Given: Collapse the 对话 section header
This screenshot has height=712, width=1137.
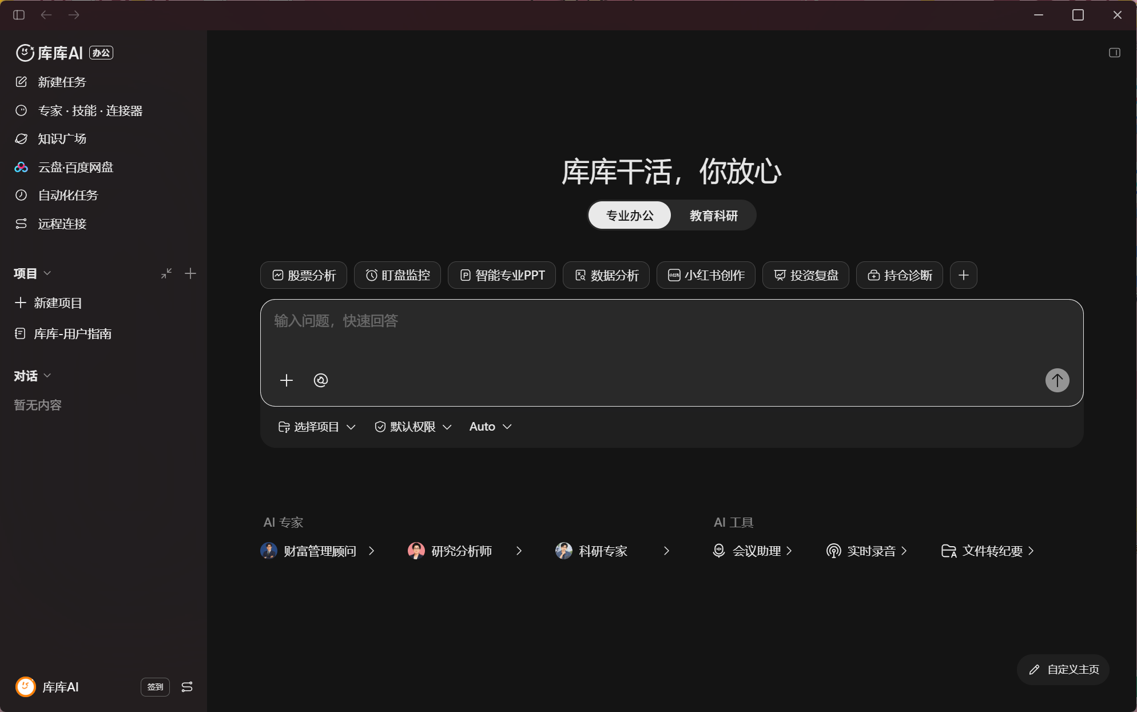Looking at the screenshot, I should tap(33, 376).
